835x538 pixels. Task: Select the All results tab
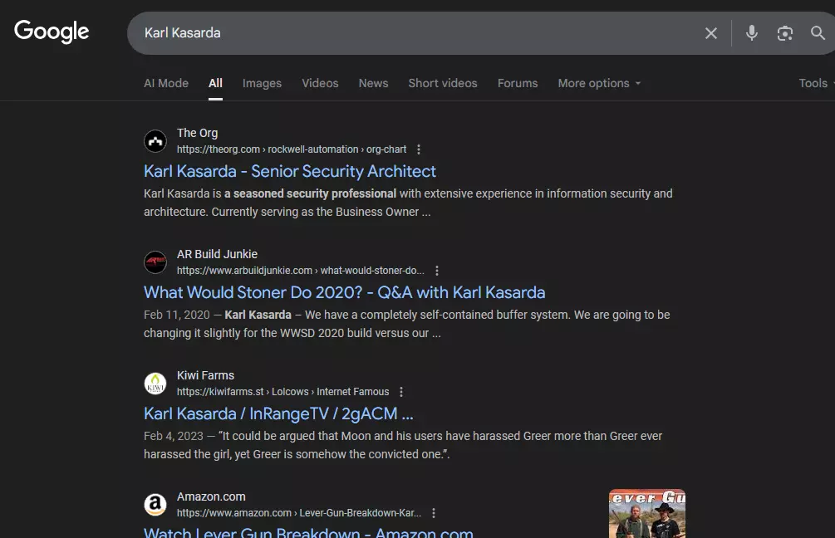click(215, 84)
